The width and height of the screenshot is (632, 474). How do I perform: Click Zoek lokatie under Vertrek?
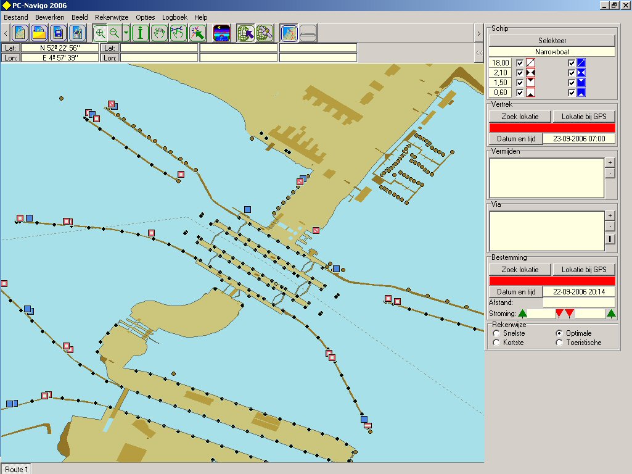[x=520, y=117]
